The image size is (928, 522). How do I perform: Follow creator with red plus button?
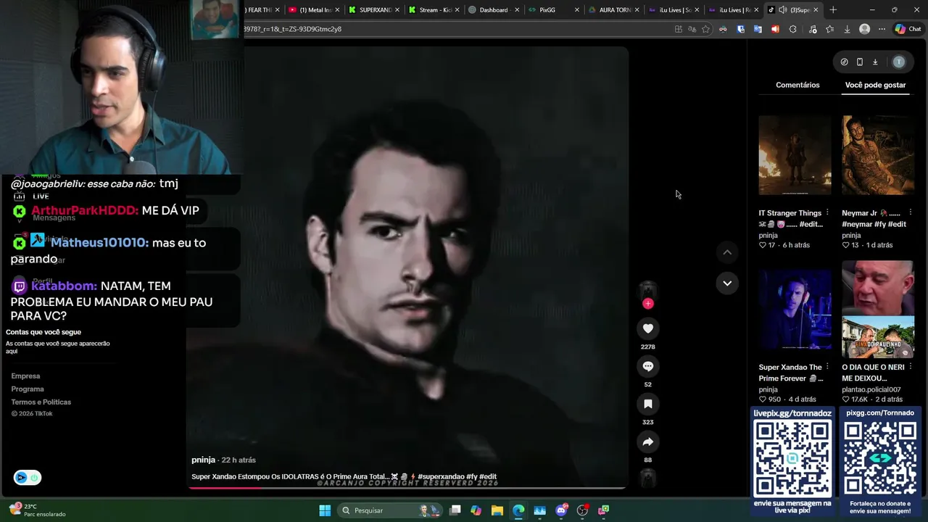648,304
